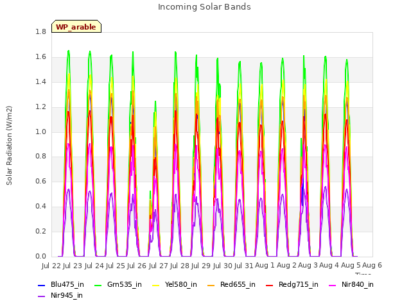Screen dimensions: 411x308
Task: Click the magenta Nir840_in legend color marker
Action: pyautogui.click(x=333, y=285)
